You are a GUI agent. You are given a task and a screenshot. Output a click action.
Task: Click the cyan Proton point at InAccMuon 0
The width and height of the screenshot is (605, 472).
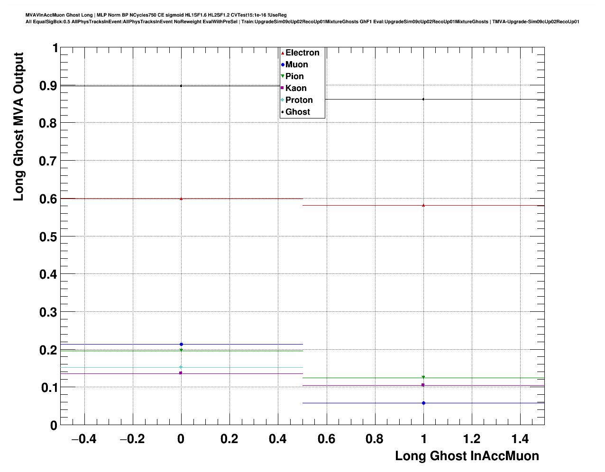coord(181,367)
